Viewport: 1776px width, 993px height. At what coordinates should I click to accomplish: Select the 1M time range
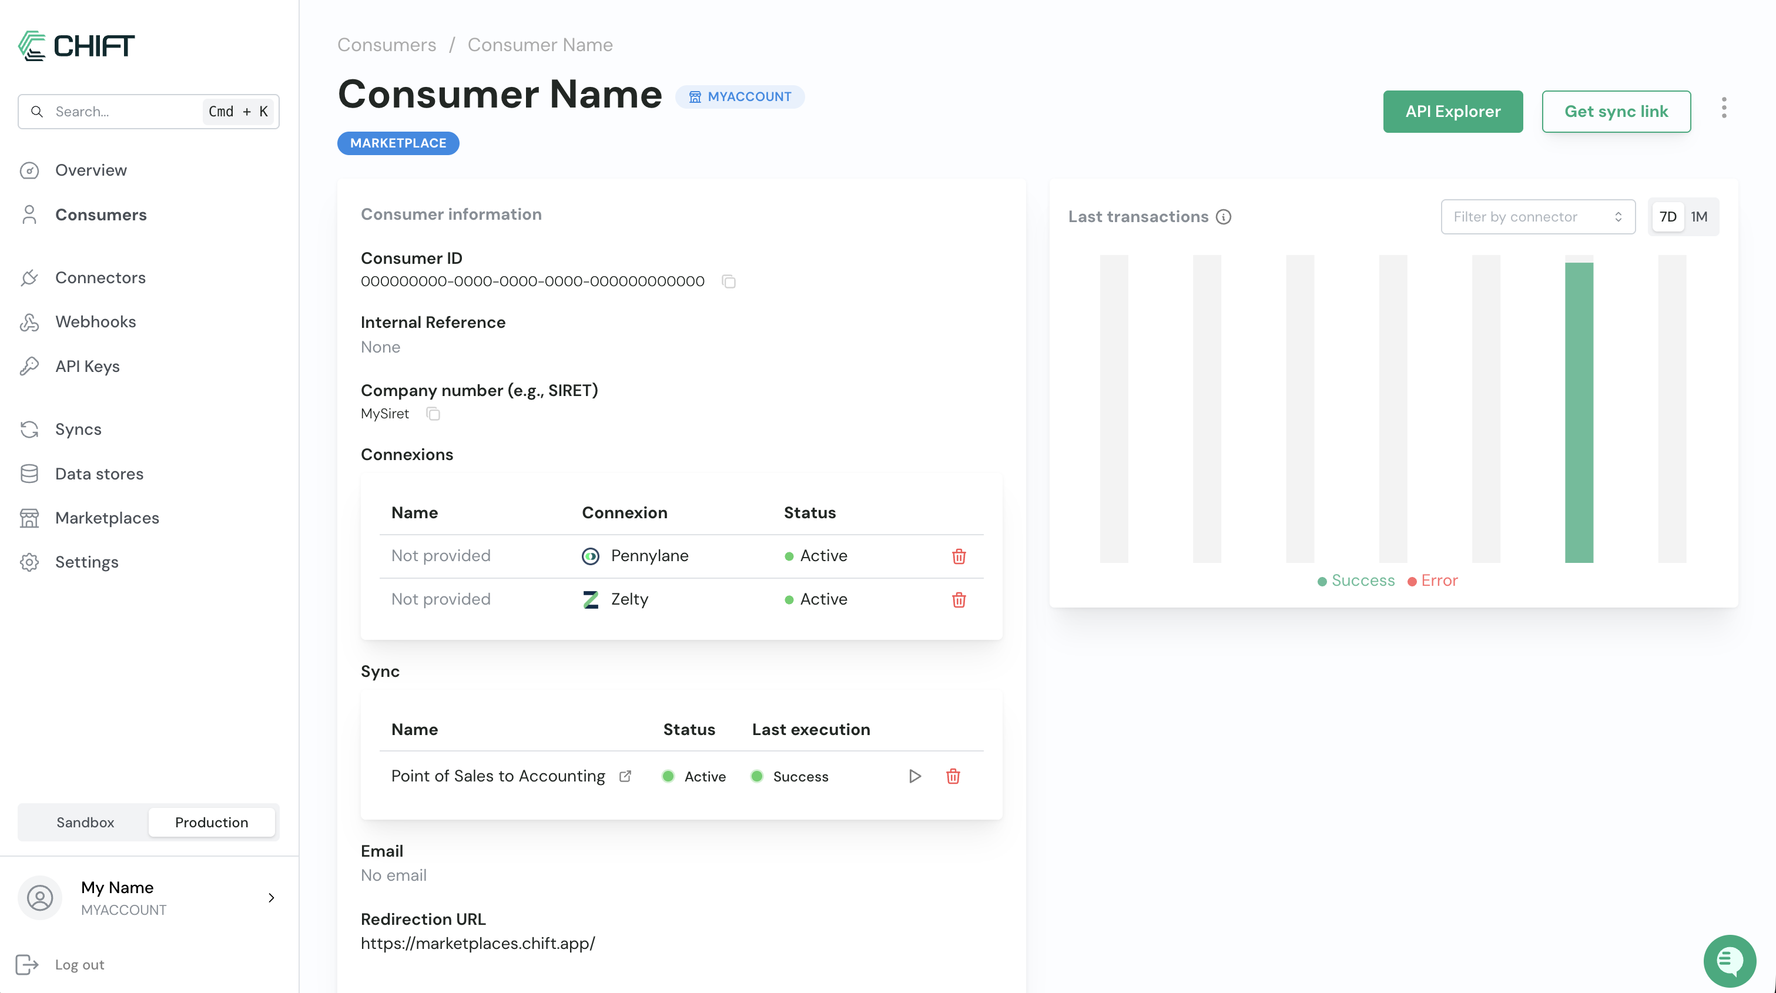click(1699, 217)
